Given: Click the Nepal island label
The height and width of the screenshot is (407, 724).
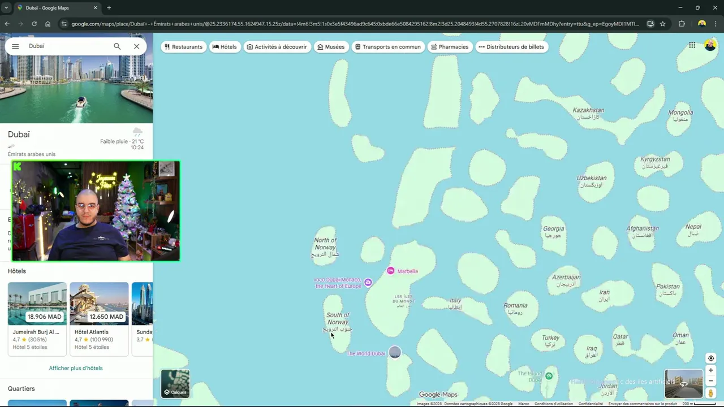Looking at the screenshot, I should (x=693, y=230).
